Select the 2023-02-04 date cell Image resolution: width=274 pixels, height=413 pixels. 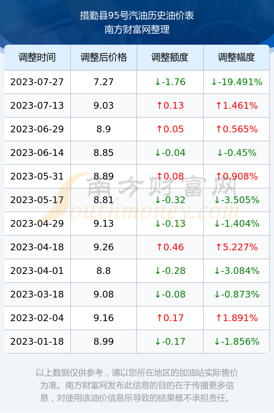point(37,318)
